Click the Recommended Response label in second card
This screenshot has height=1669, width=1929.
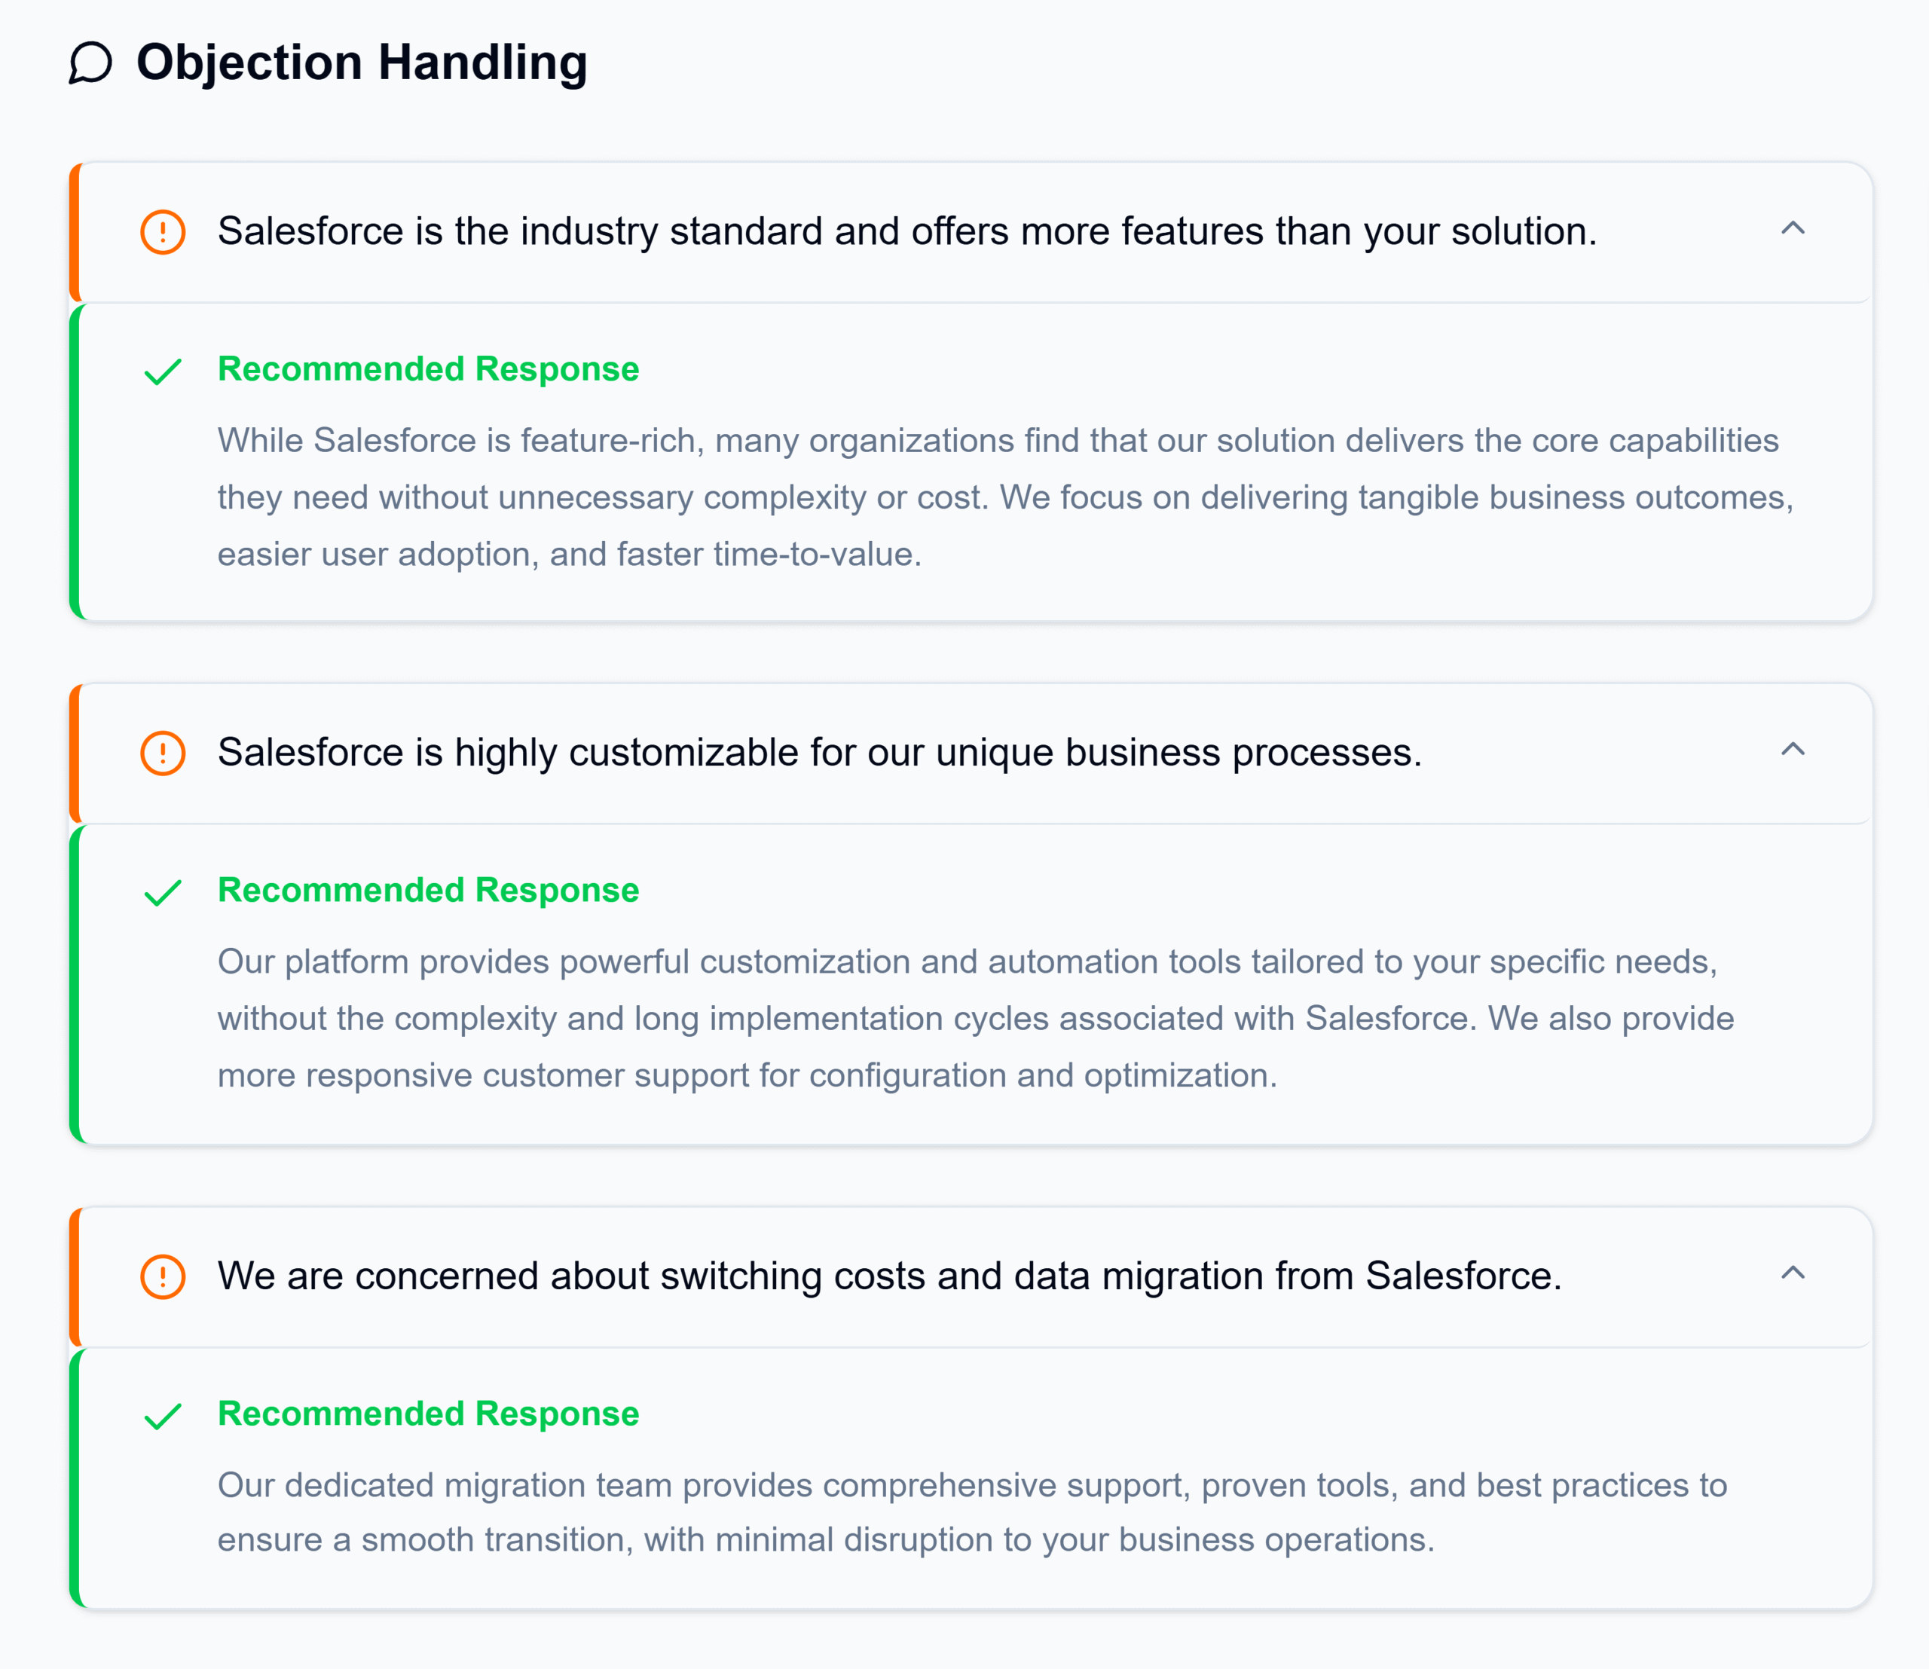click(429, 889)
